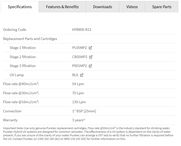
Task: Follow the PL05MP2 cartridge link
Action: click(x=79, y=48)
